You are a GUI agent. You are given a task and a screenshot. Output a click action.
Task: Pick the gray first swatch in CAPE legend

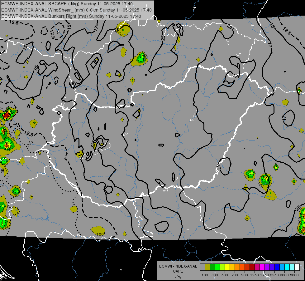point(202,267)
